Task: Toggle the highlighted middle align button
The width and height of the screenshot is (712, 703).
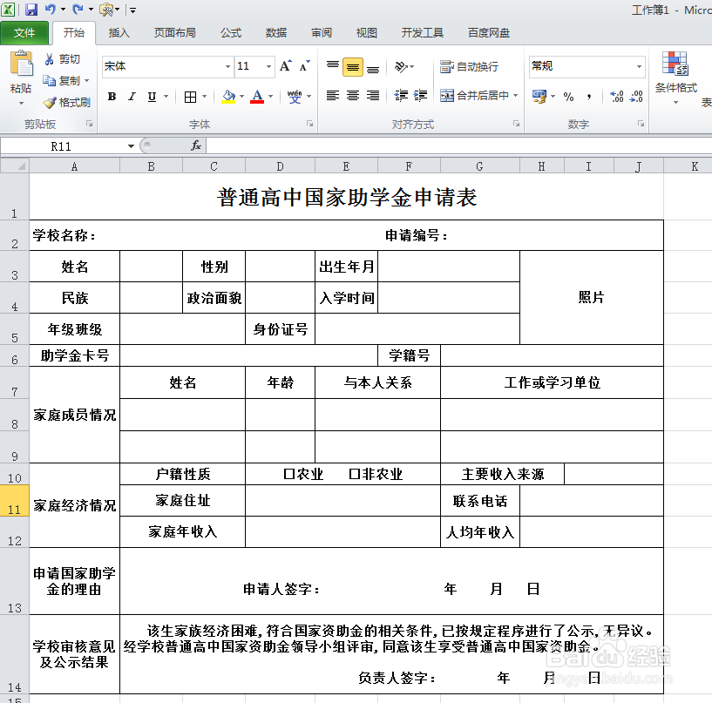Action: pyautogui.click(x=353, y=67)
